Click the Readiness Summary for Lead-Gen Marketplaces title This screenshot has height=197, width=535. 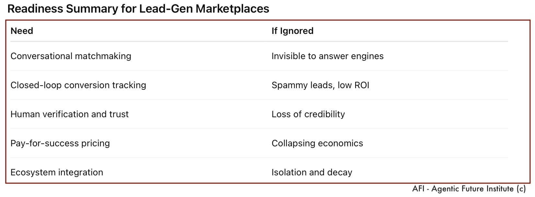point(138,9)
